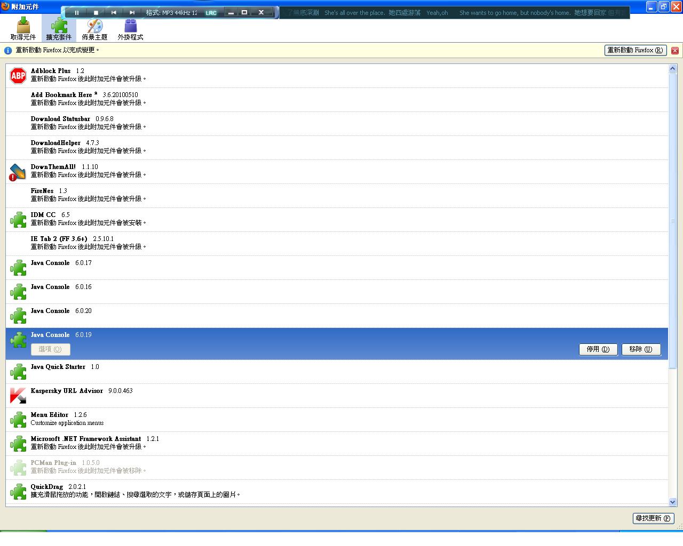
Task: Restore the mini media player window
Action: click(244, 12)
